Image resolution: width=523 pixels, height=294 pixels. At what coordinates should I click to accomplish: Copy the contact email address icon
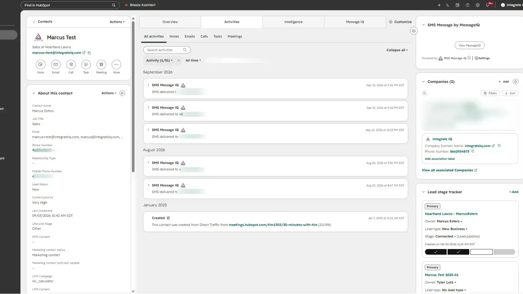pos(89,53)
